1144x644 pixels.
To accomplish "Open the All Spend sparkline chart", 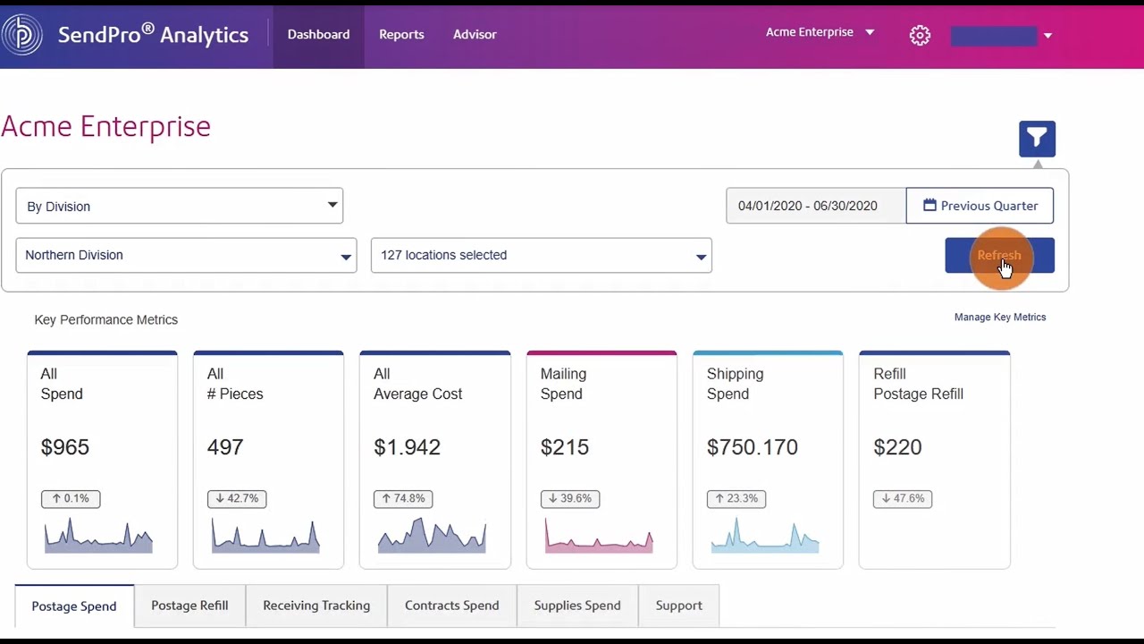I will 99,535.
